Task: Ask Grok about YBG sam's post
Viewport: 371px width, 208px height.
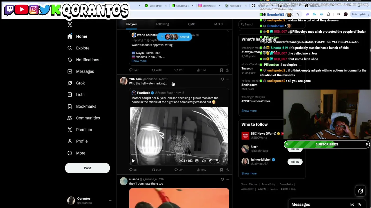Action: [x=222, y=79]
